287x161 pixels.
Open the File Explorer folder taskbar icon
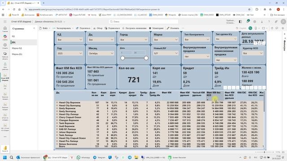[136, 157]
